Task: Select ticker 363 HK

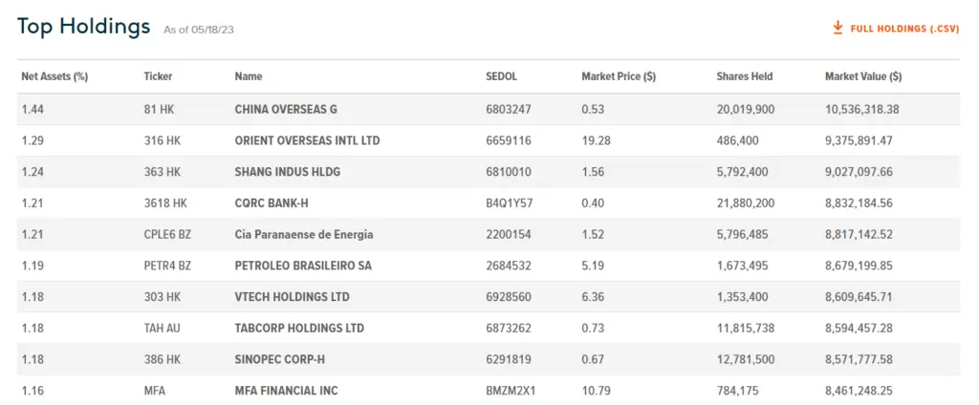Action: (x=162, y=172)
